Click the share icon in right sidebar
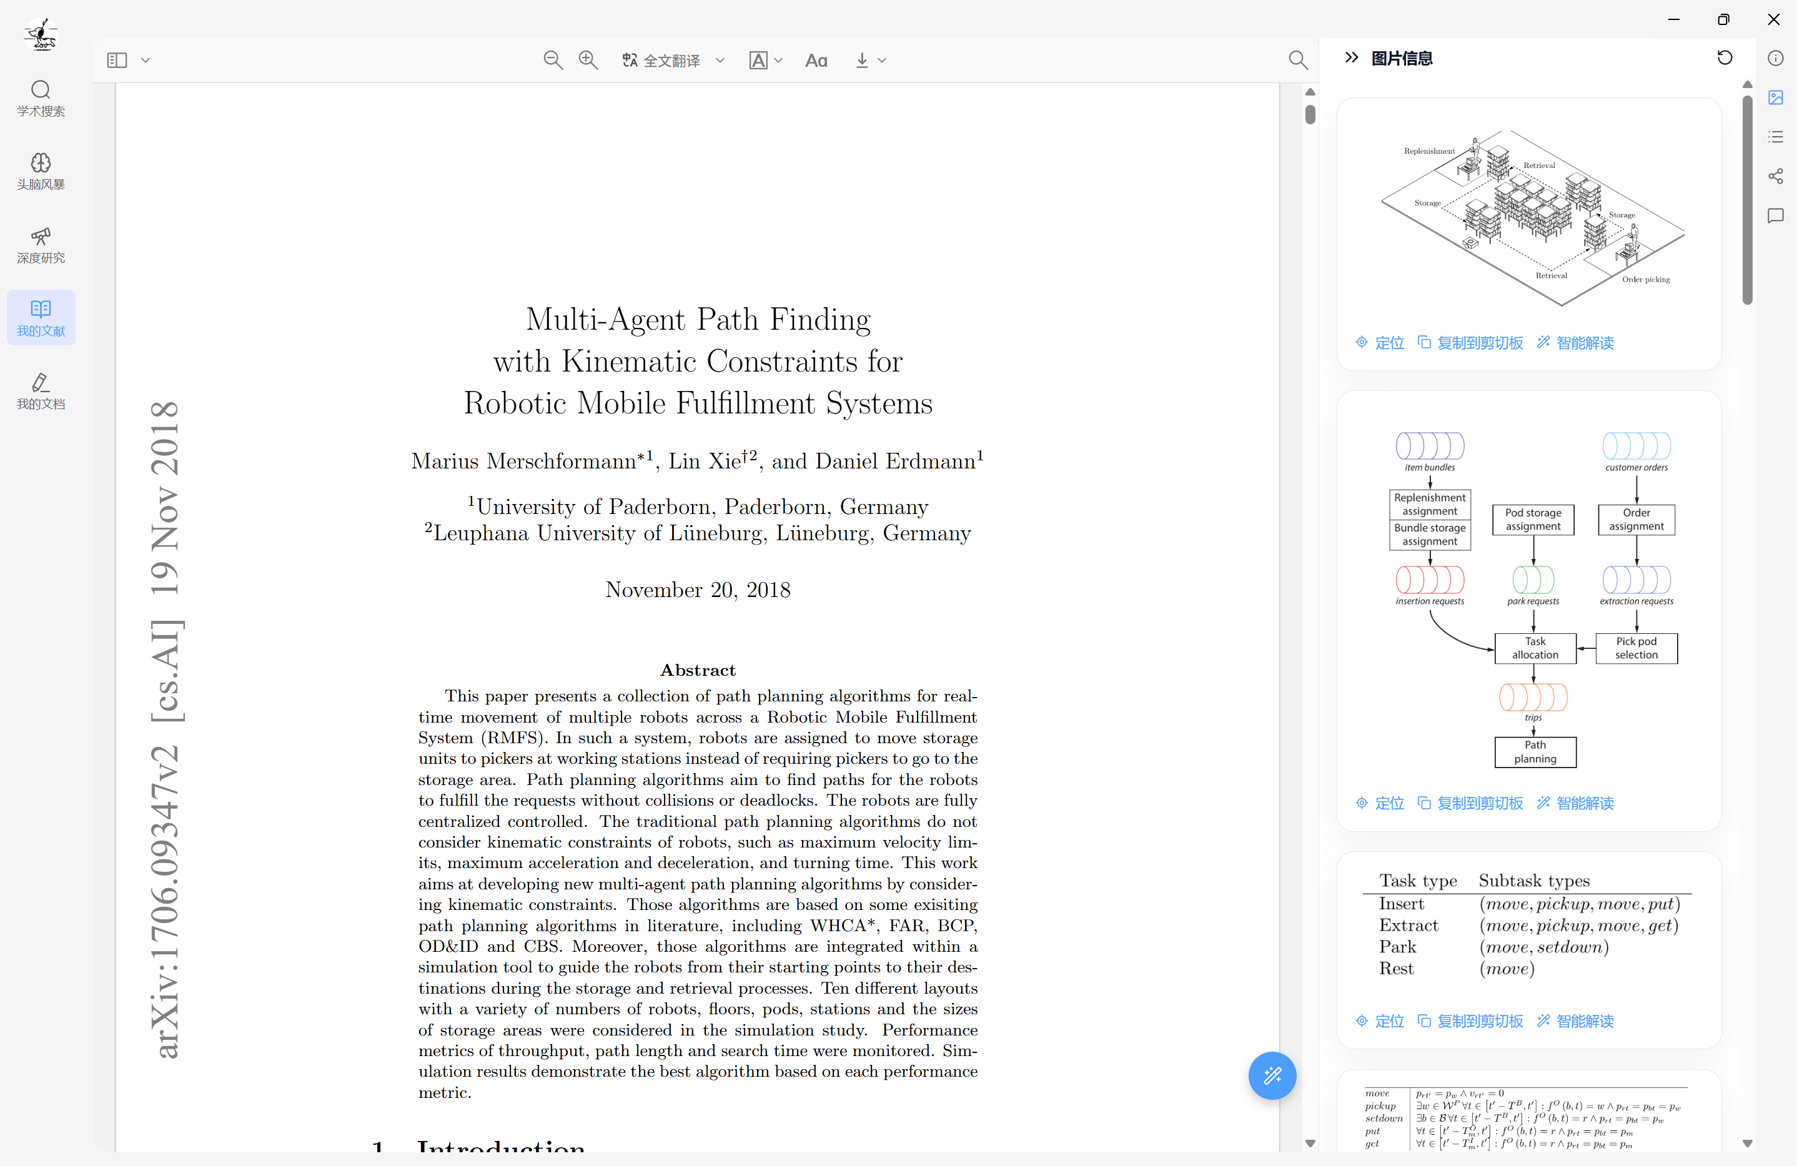This screenshot has width=1797, height=1166. click(1775, 177)
